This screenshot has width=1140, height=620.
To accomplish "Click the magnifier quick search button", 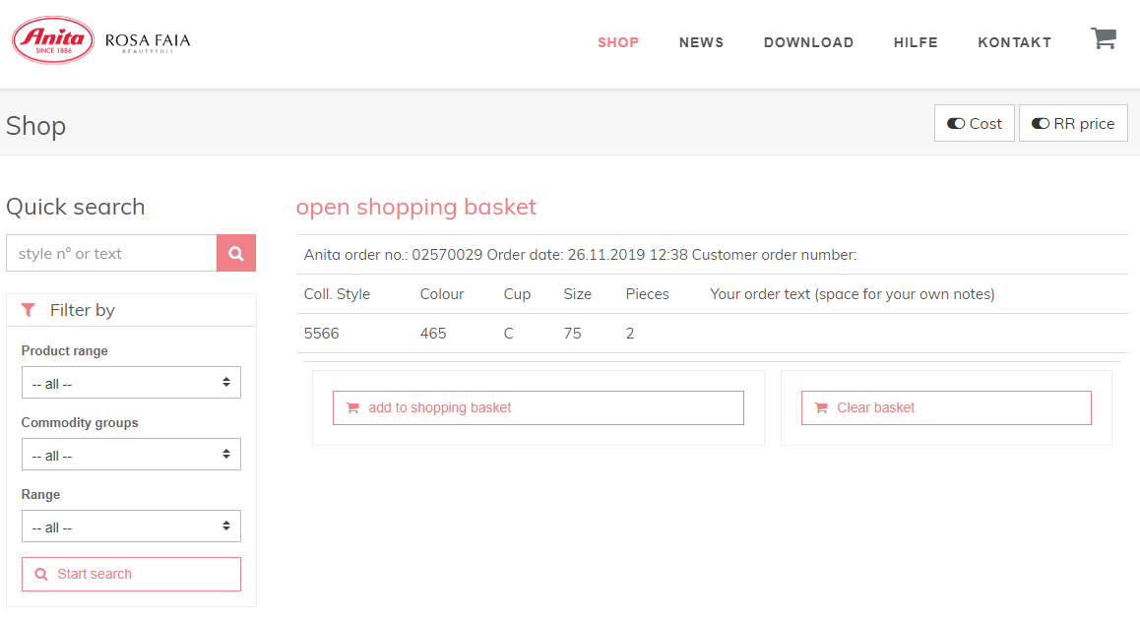I will coord(236,253).
